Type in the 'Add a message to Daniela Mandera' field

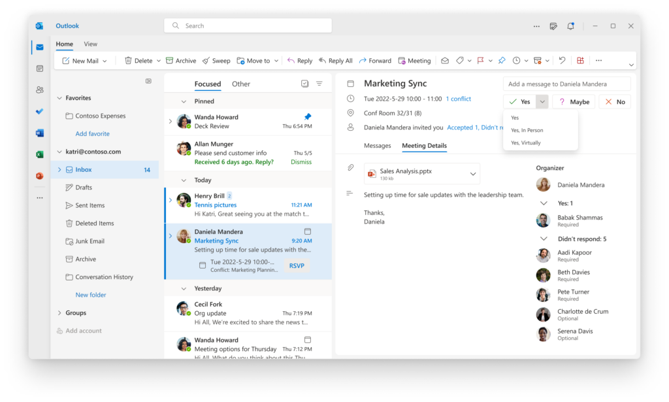567,84
